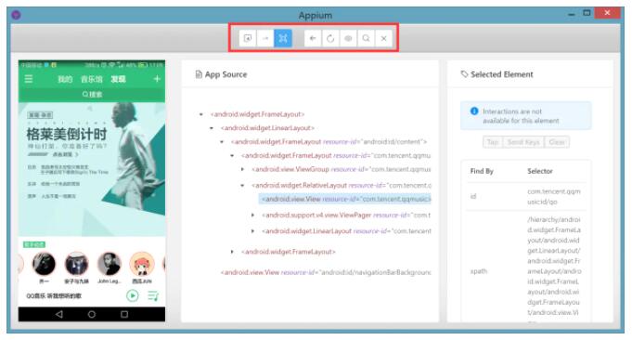Tap the play button in the phone's mini player
The height and width of the screenshot is (340, 632).
[x=132, y=295]
